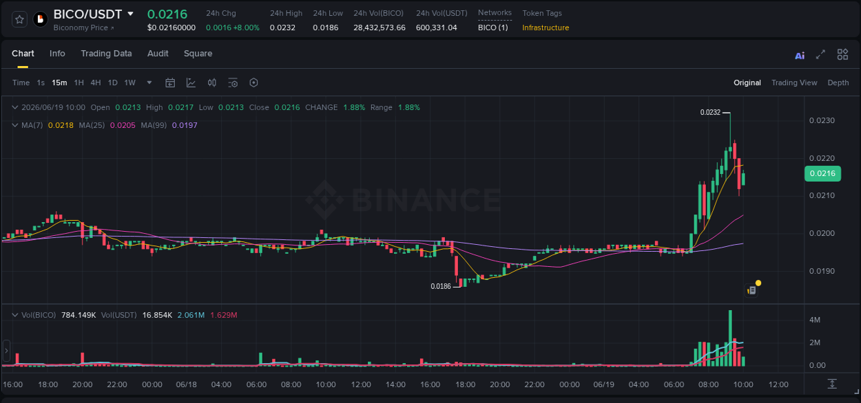Click the 24h Vol(USDT) value 600,331.04
Viewport: 861px width, 403px height.
(437, 28)
